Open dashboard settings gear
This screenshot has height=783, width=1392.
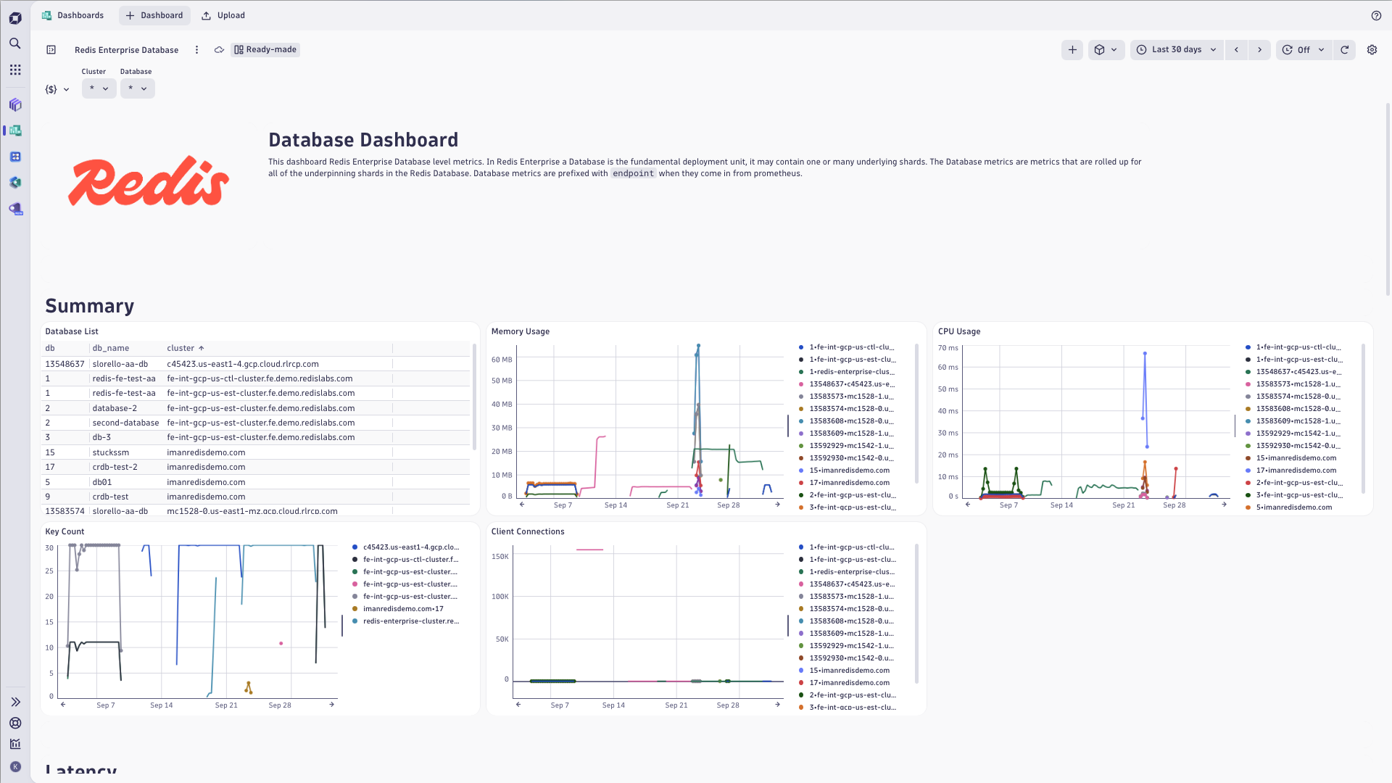pyautogui.click(x=1372, y=49)
